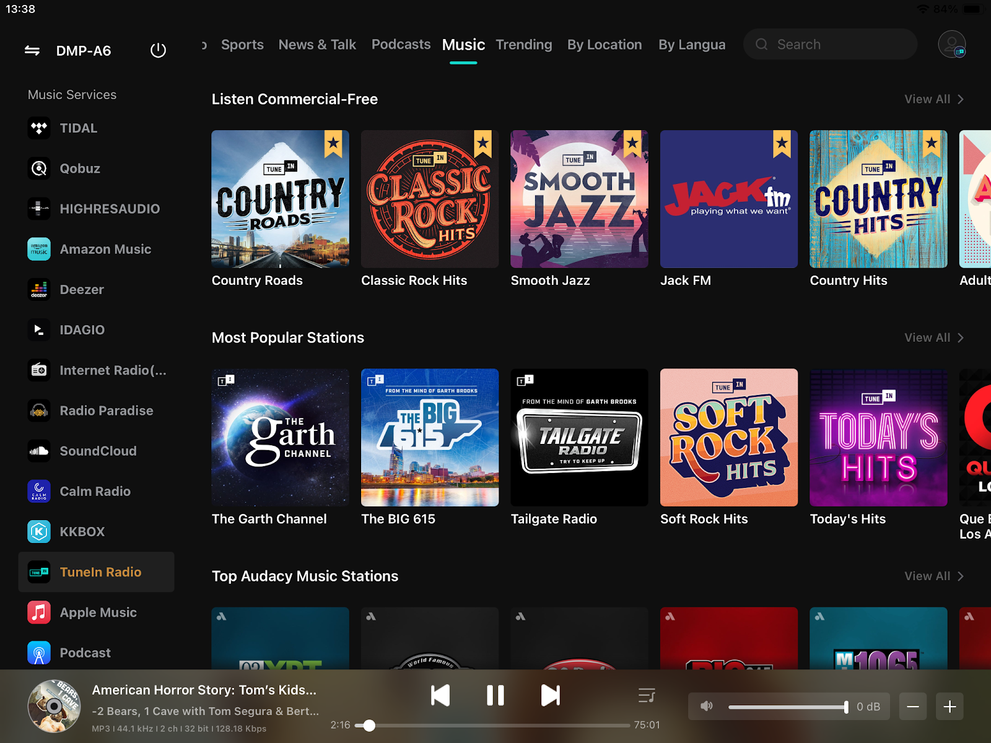
Task: Select the Radio Paradise icon
Action: (39, 411)
